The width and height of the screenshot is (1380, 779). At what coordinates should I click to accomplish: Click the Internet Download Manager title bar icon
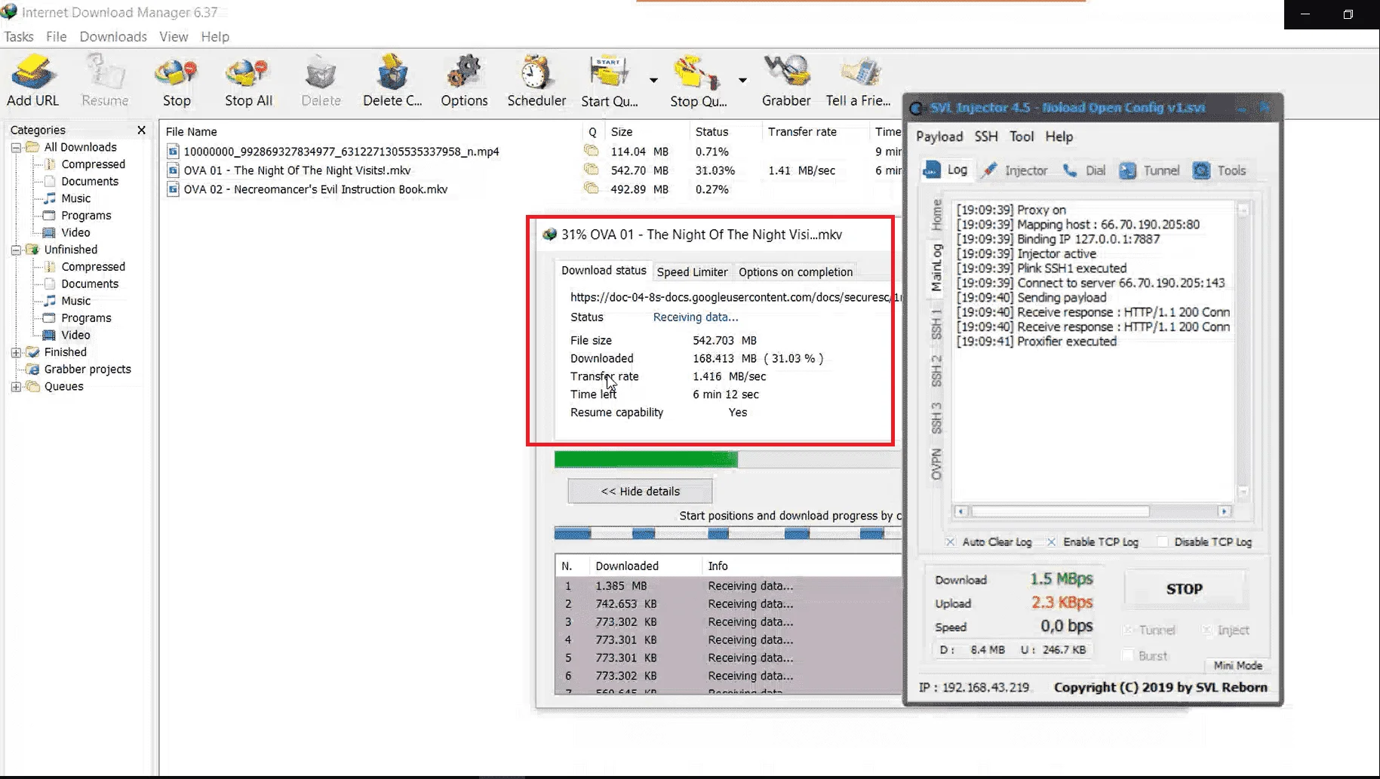(x=9, y=12)
